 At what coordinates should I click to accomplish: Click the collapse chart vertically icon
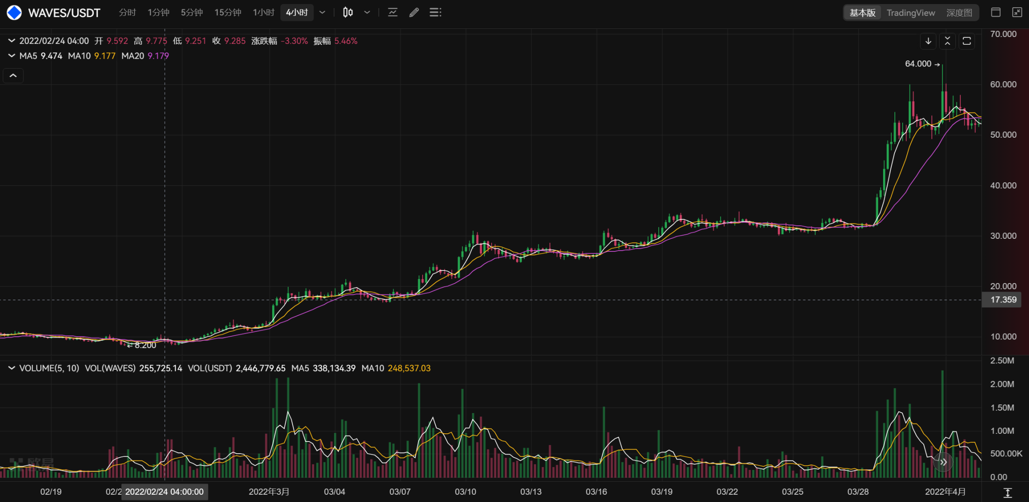coord(948,41)
